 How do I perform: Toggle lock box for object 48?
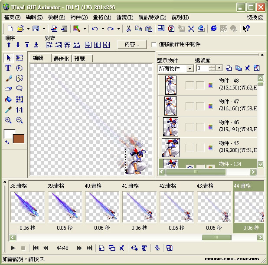pyautogui.click(x=200, y=85)
